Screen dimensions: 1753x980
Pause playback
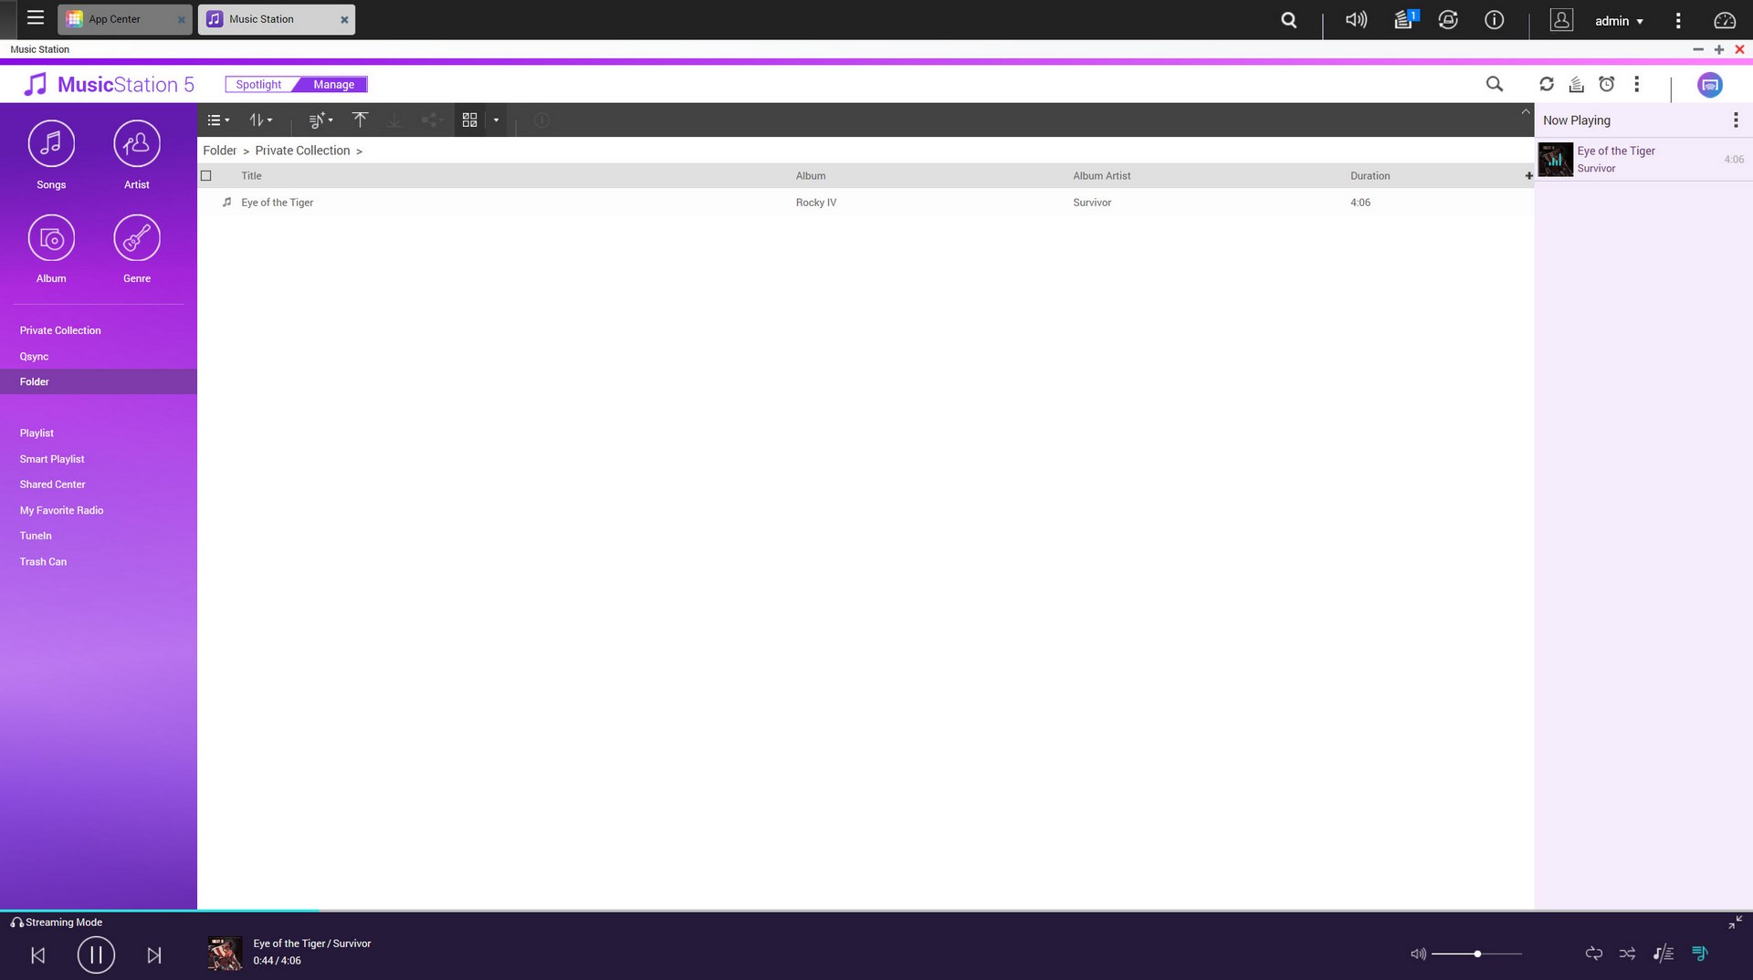pyautogui.click(x=96, y=955)
